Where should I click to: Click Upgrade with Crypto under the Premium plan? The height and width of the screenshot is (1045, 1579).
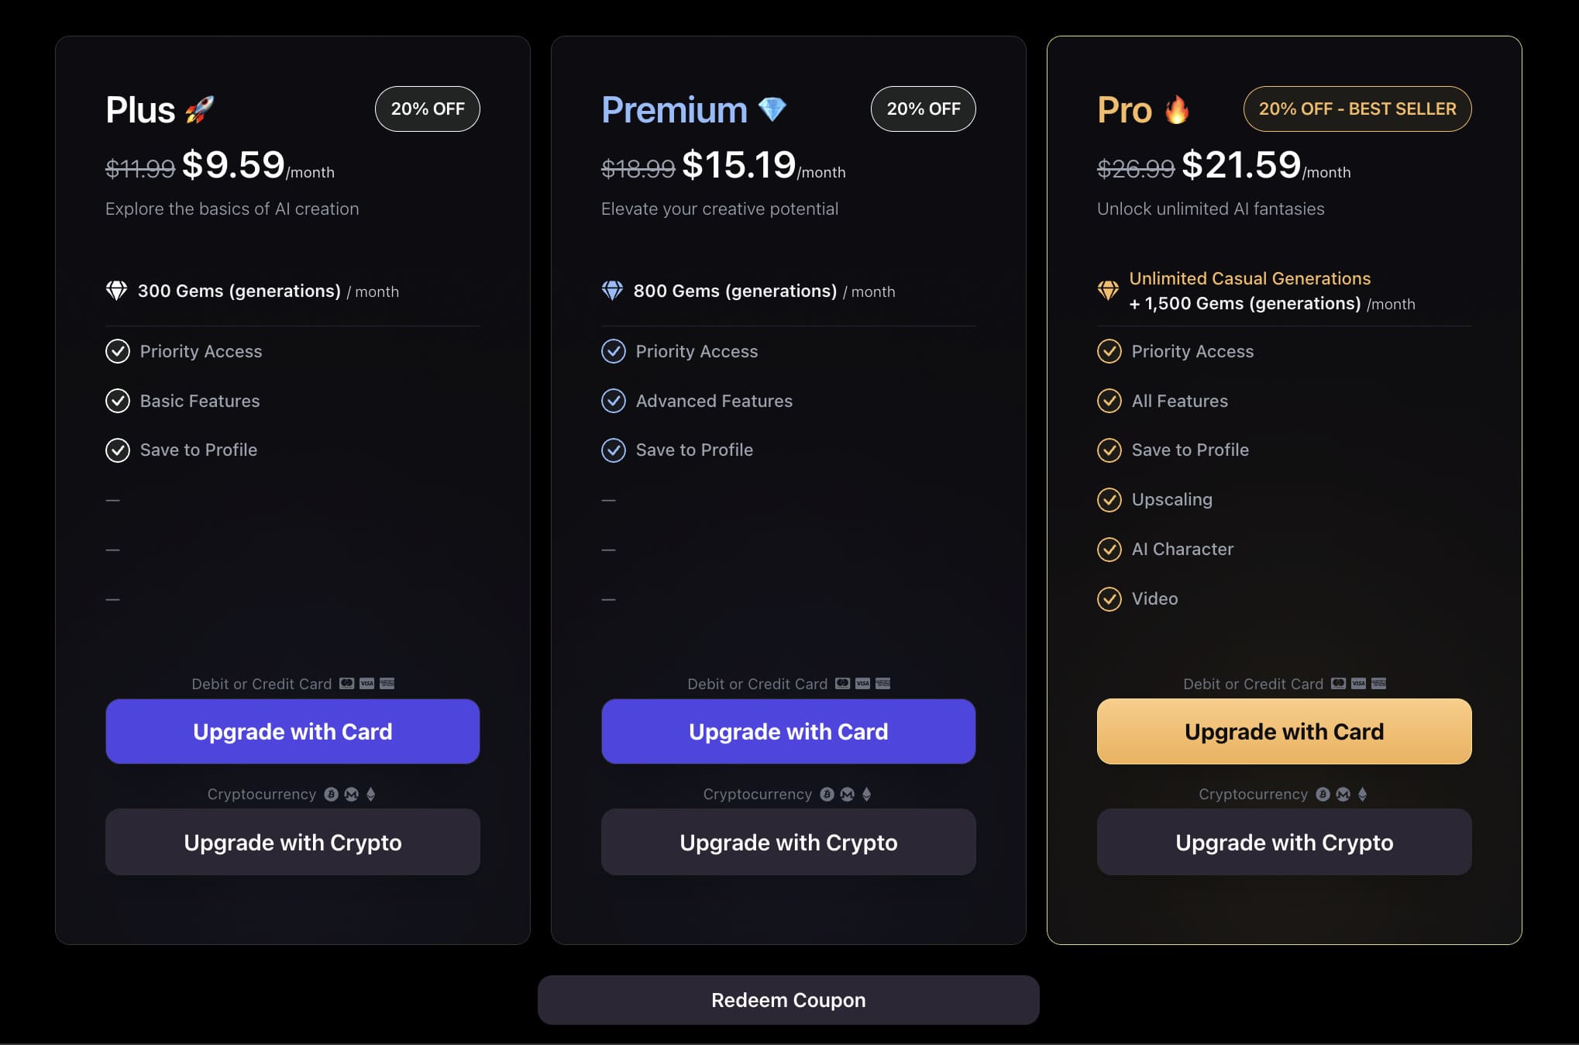pyautogui.click(x=788, y=842)
